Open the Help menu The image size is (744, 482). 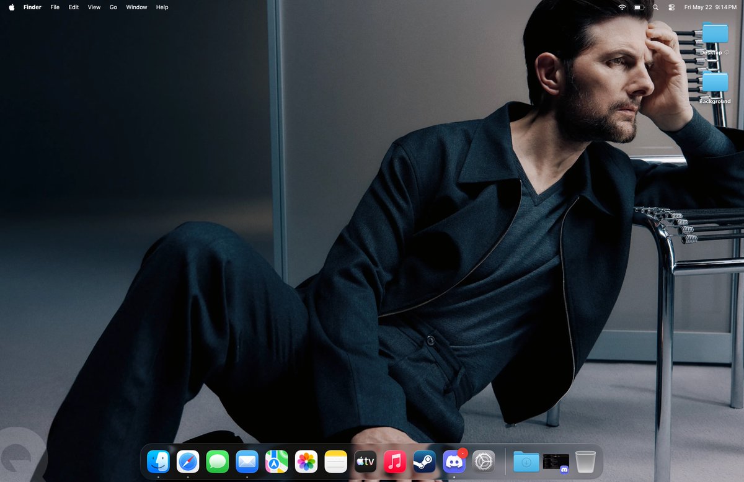tap(162, 7)
